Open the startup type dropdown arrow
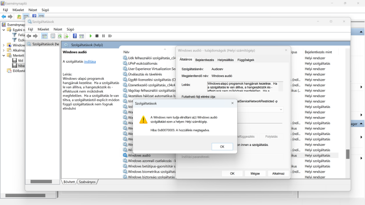This screenshot has width=365, height=205. (x=281, y=109)
